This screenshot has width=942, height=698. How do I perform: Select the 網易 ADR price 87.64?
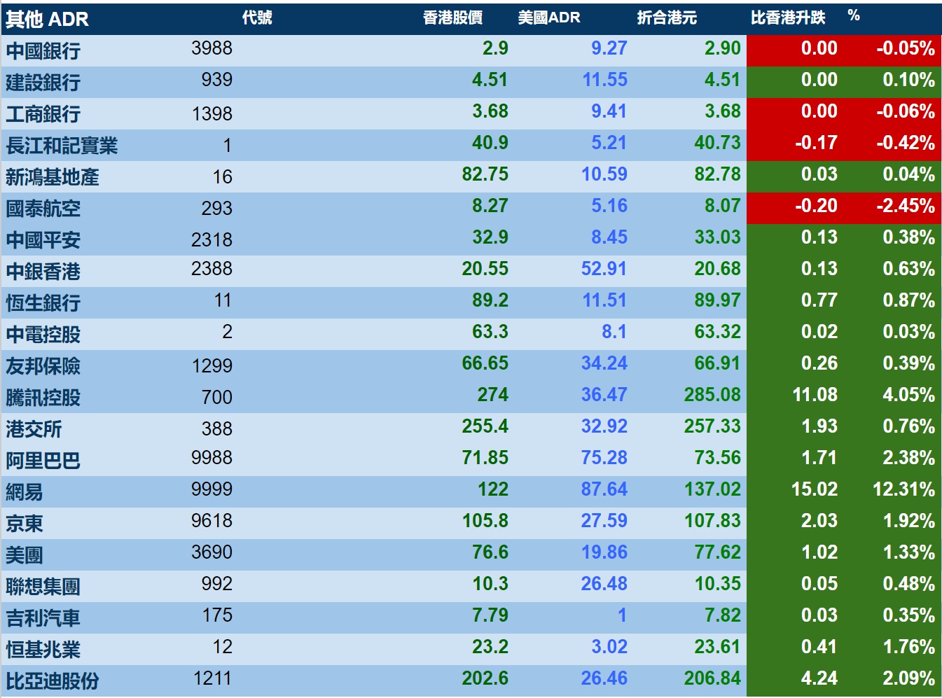[604, 489]
